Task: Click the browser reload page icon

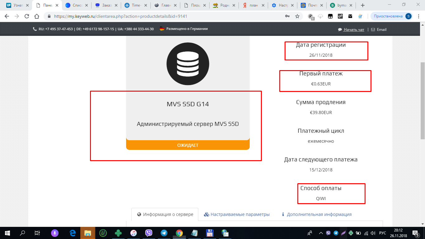Action: [x=27, y=16]
